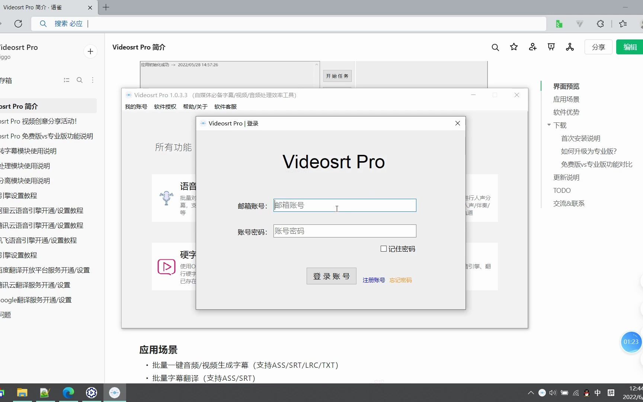Open the 帮助/关于 menu
The image size is (643, 402).
pyautogui.click(x=195, y=106)
